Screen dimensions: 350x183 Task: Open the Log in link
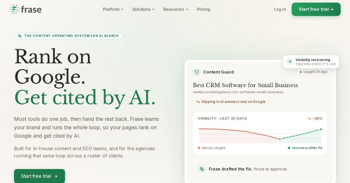pyautogui.click(x=280, y=9)
